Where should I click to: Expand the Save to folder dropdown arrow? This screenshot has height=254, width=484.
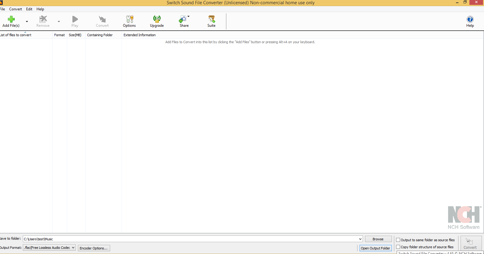pyautogui.click(x=360, y=239)
